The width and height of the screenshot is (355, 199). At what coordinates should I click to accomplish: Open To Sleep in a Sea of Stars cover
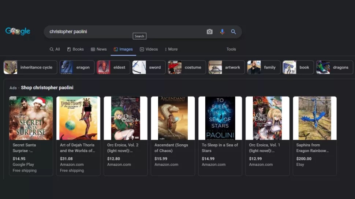[220, 118]
